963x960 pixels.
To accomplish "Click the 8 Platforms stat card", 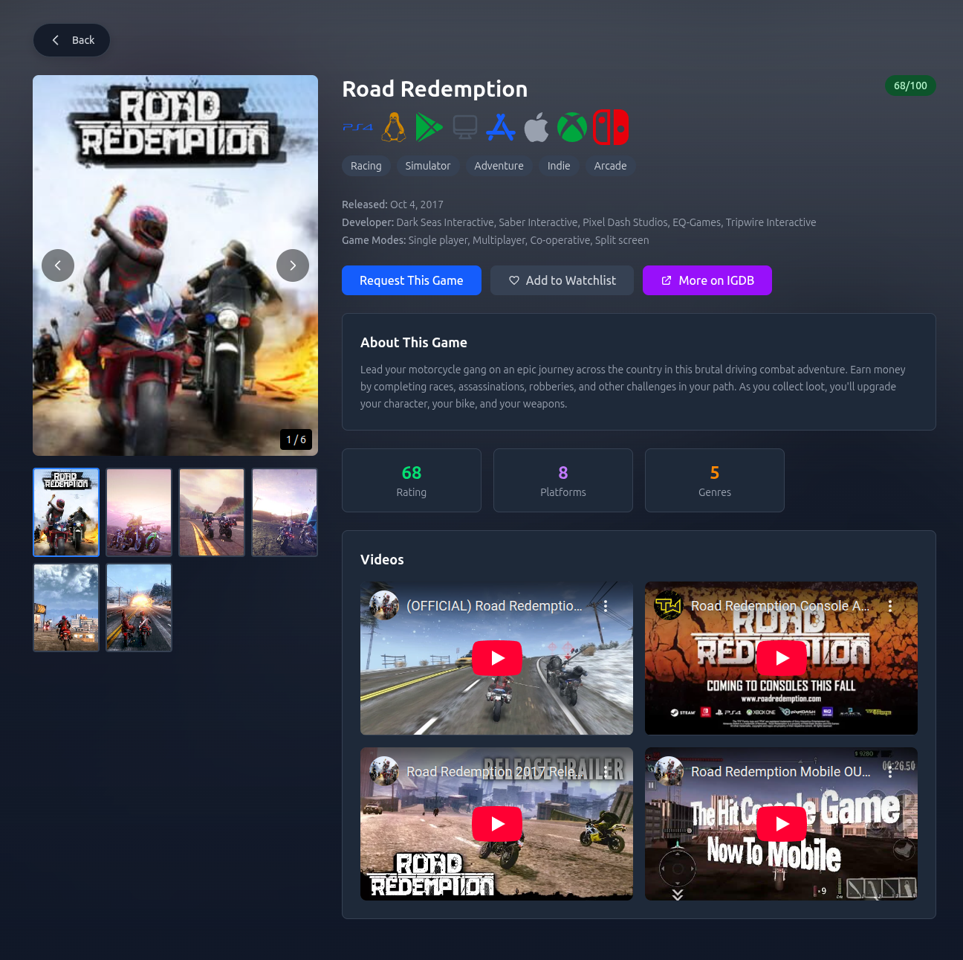I will [563, 480].
